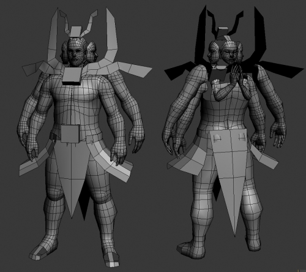This screenshot has height=272, width=306.
Task: Click the cube atop the black-horned model's head
Action: 223,33
